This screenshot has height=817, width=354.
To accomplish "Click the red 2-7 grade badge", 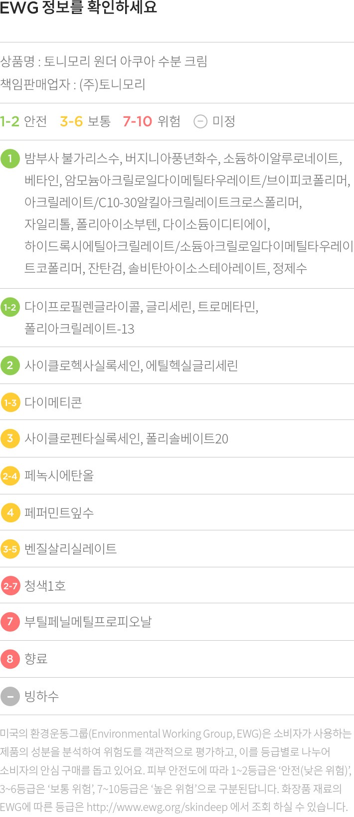I will [x=10, y=586].
